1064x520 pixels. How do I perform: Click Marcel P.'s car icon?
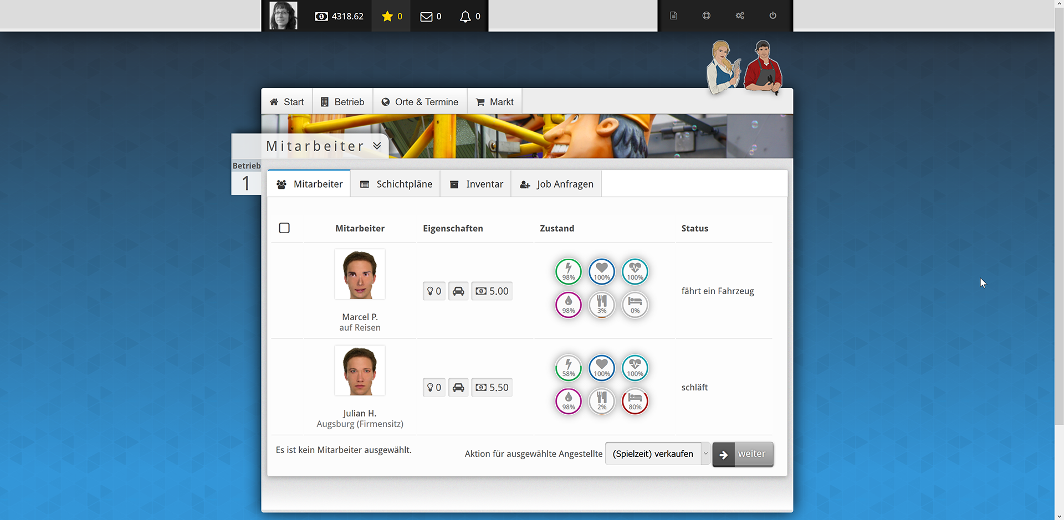click(x=458, y=291)
